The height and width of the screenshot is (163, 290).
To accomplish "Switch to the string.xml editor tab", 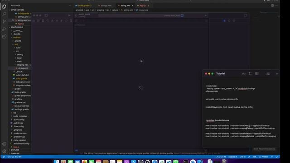I will (125, 5).
